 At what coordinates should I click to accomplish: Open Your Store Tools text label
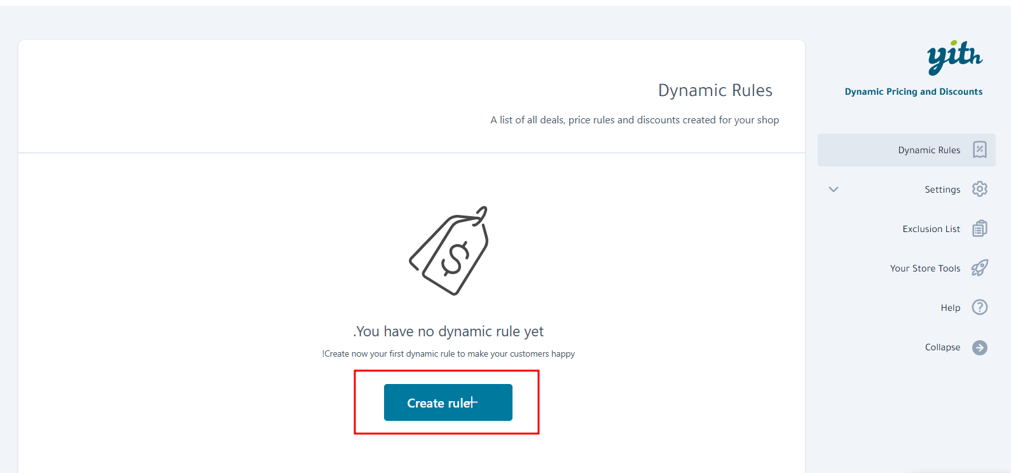925,268
